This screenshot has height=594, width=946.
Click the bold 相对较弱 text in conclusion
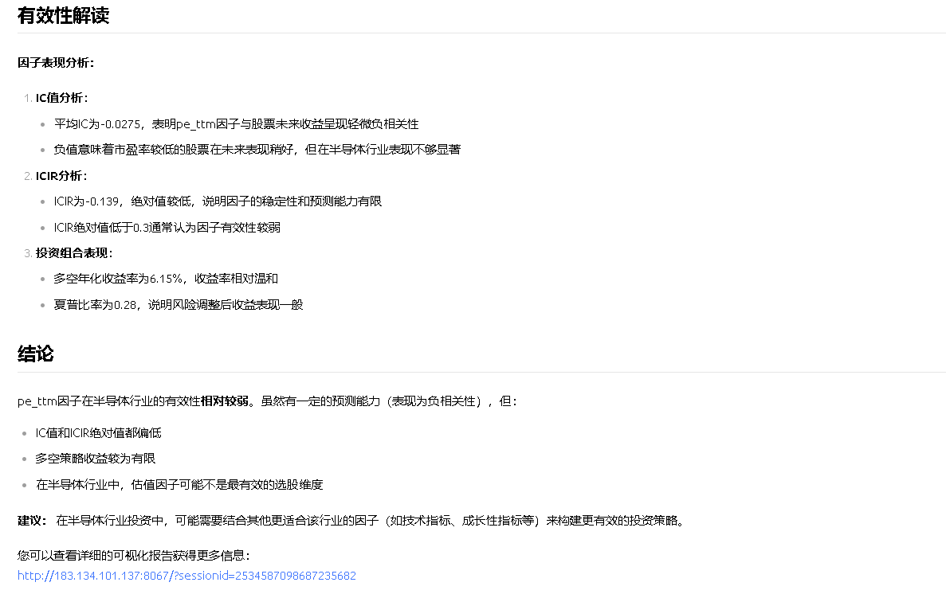225,401
